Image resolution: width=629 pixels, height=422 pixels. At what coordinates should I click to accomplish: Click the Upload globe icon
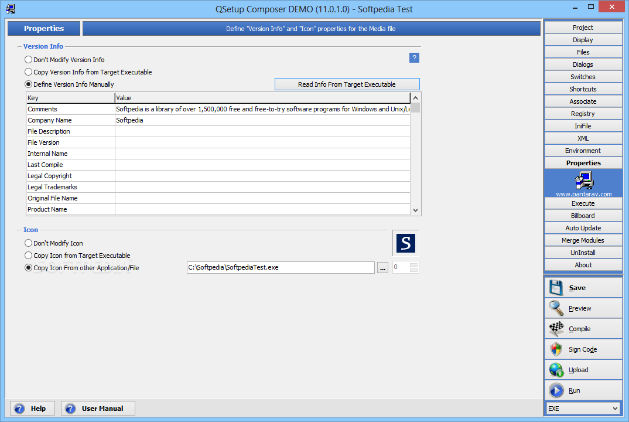click(556, 370)
